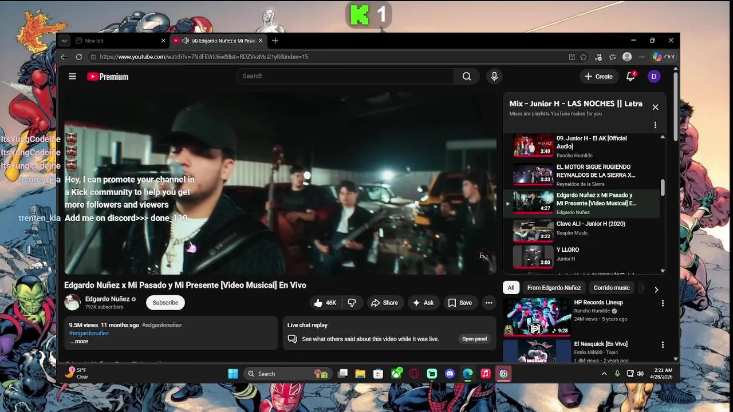This screenshot has width=733, height=412.
Task: Save the video to a playlist
Action: pyautogui.click(x=460, y=303)
